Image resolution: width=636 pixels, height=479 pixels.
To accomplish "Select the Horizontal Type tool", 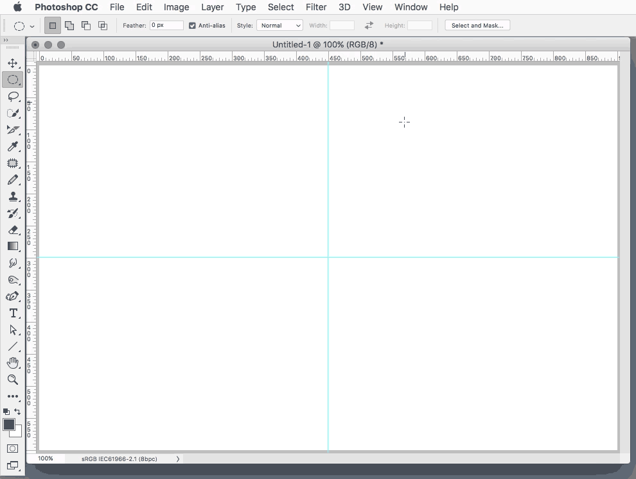I will pyautogui.click(x=13, y=313).
